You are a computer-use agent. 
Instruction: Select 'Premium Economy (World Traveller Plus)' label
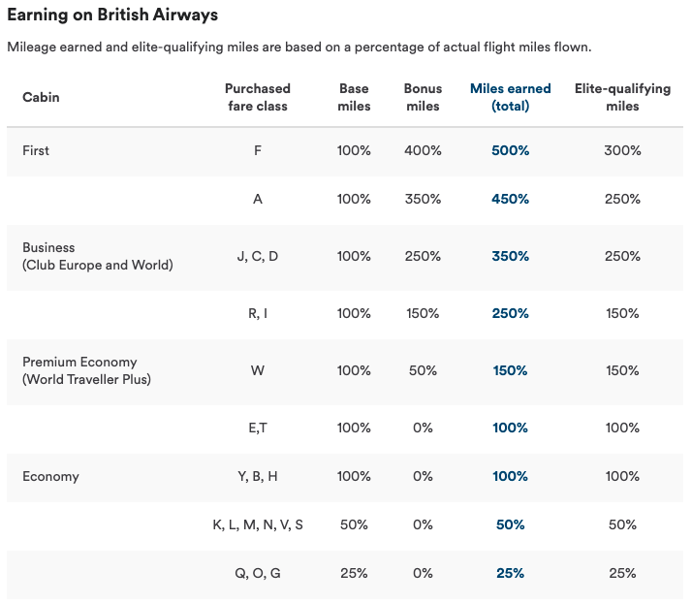pos(86,370)
